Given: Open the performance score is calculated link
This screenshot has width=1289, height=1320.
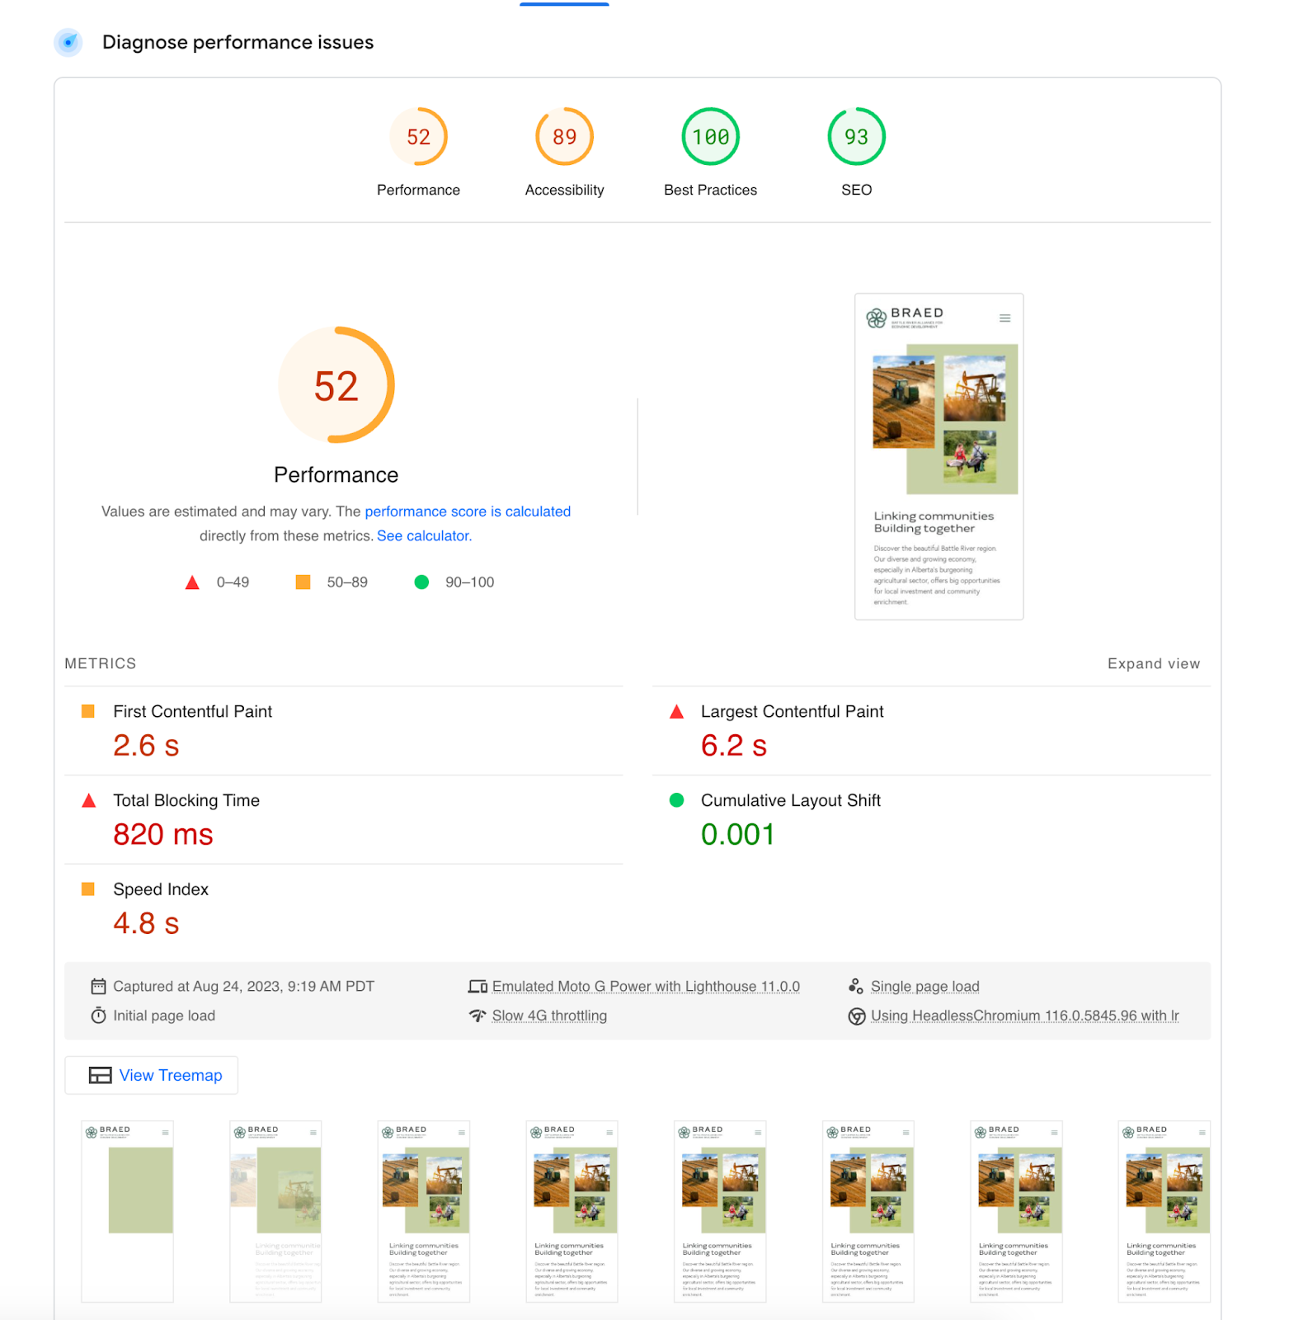Looking at the screenshot, I should (468, 511).
